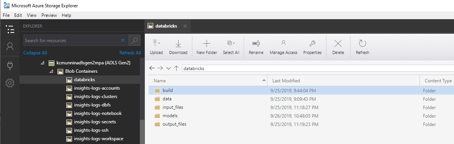454x144 pixels.
Task: Click the Refresh All link
Action: click(x=130, y=53)
